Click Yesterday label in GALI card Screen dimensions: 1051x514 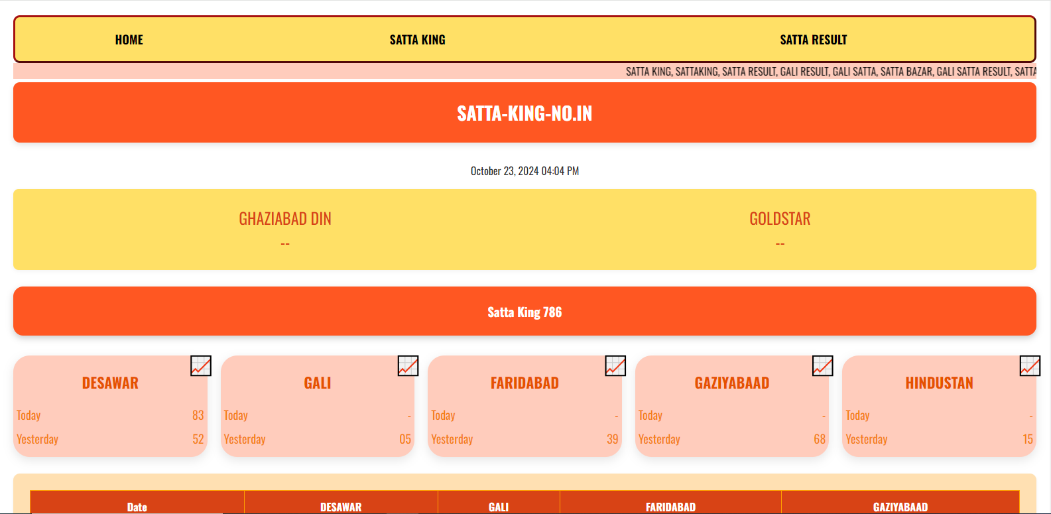pos(245,439)
